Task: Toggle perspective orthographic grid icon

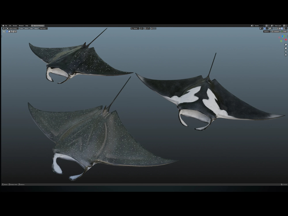Action: pos(286,55)
